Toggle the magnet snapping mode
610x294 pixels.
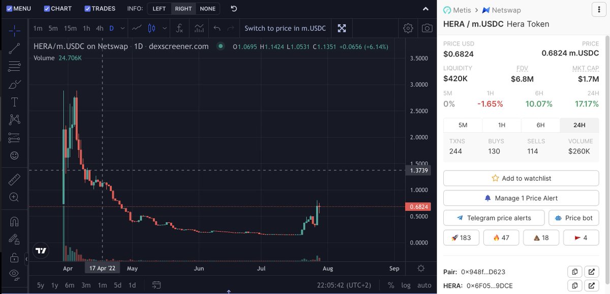click(x=14, y=221)
